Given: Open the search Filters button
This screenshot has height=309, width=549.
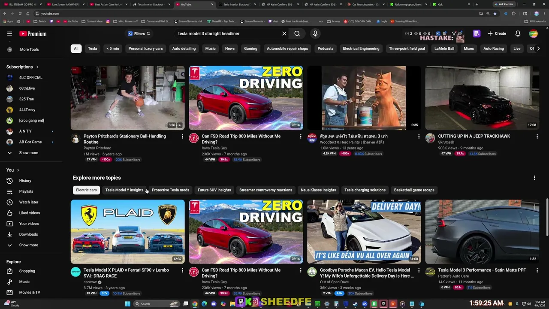Looking at the screenshot, I should (139, 33).
